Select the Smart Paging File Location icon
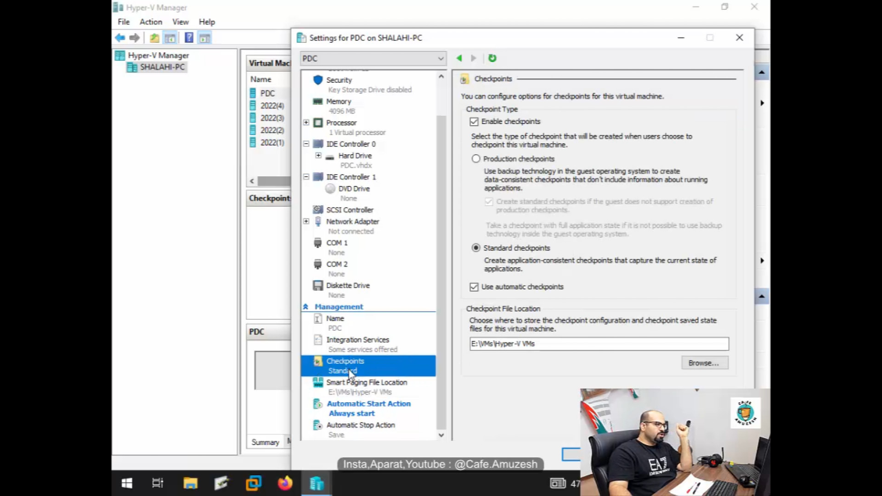Image resolution: width=882 pixels, height=496 pixels. 318,382
